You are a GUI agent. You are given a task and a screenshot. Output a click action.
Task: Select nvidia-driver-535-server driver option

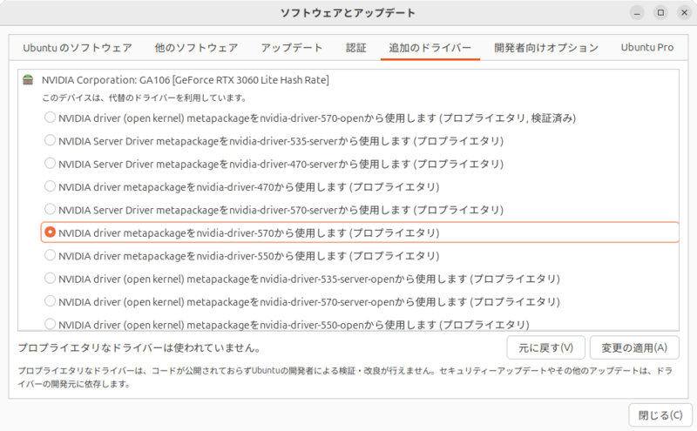[x=51, y=140]
